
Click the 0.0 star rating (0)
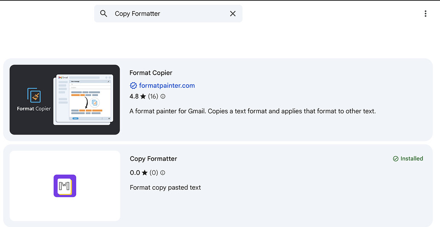(x=144, y=173)
